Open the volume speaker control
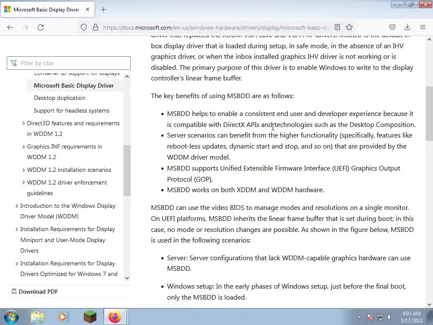Viewport: 433px width, 325px height. 390,317
